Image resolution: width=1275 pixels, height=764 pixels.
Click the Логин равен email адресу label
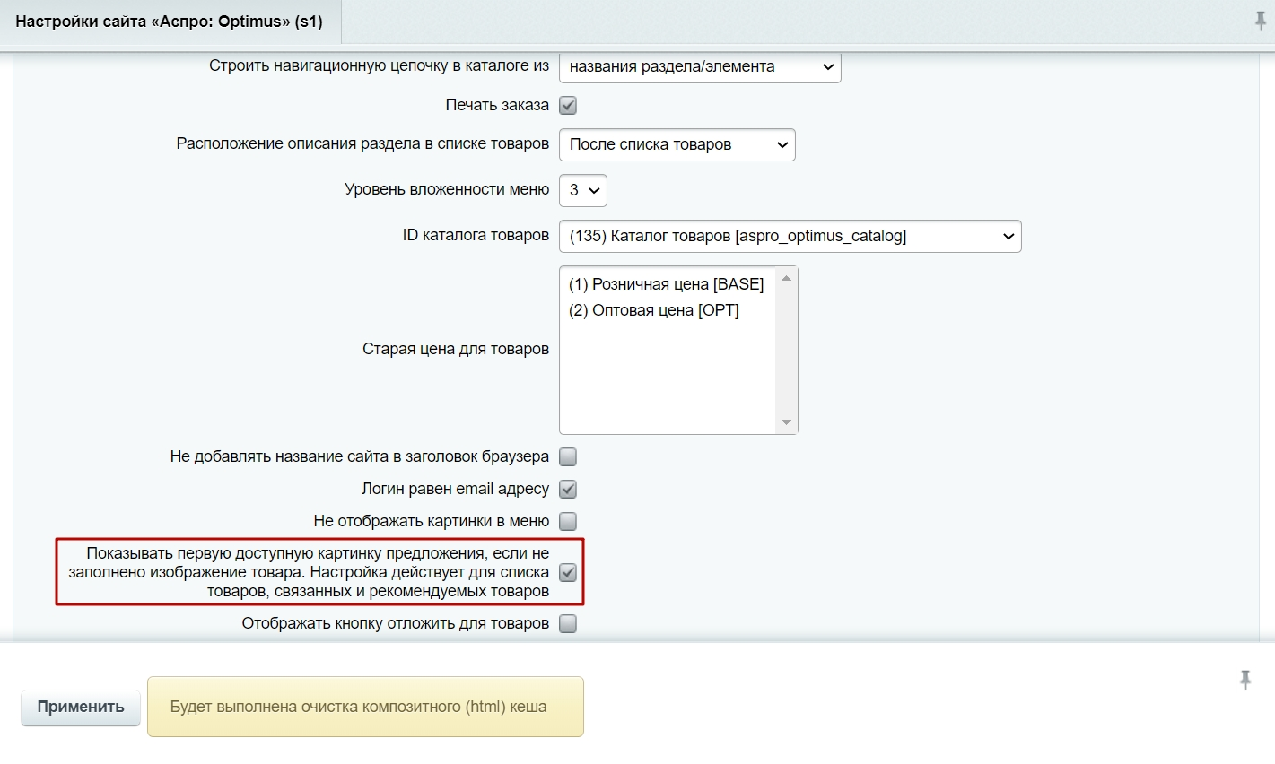(456, 489)
